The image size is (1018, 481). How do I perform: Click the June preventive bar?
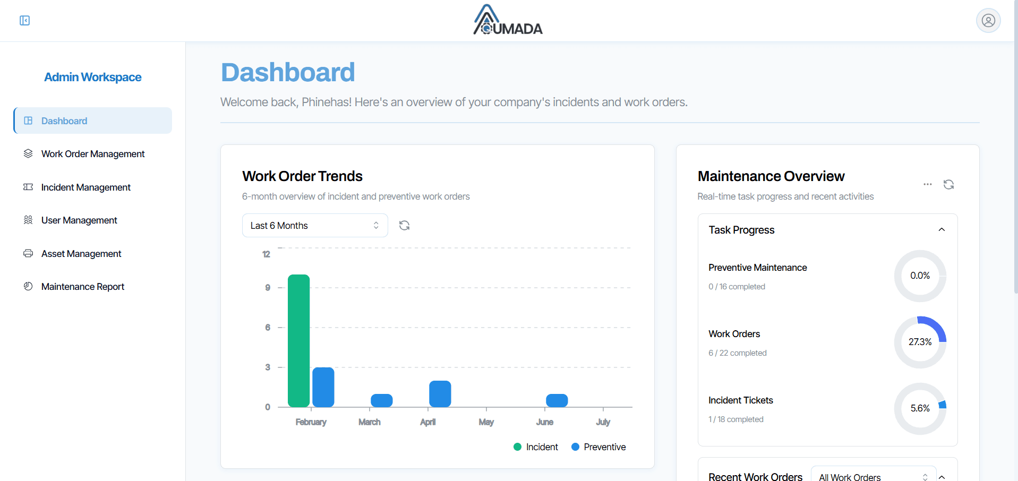click(x=557, y=400)
